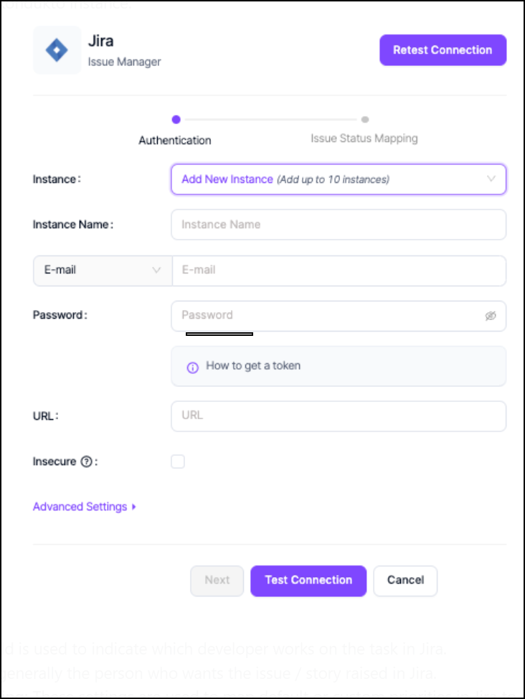Click the Retest Connection button
This screenshot has height=699, width=525.
tap(443, 50)
